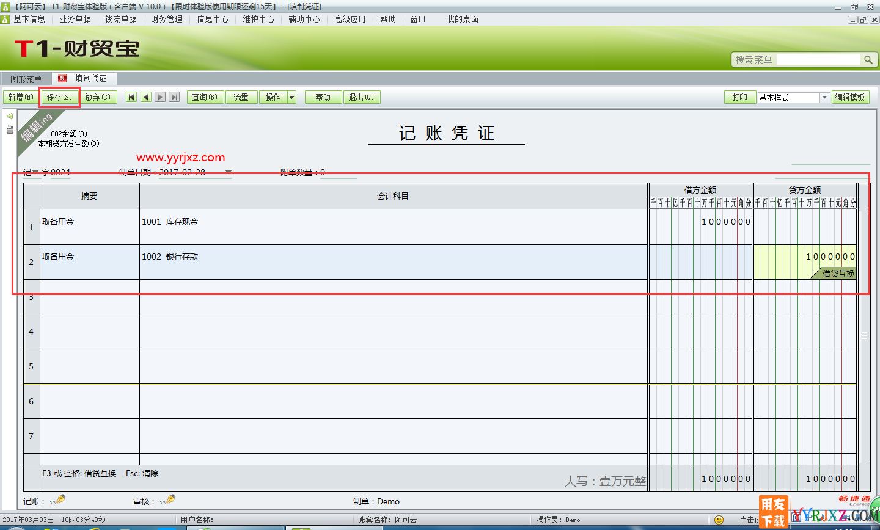880x530 pixels.
Task: Open the 钱流单据 menu
Action: tap(121, 19)
